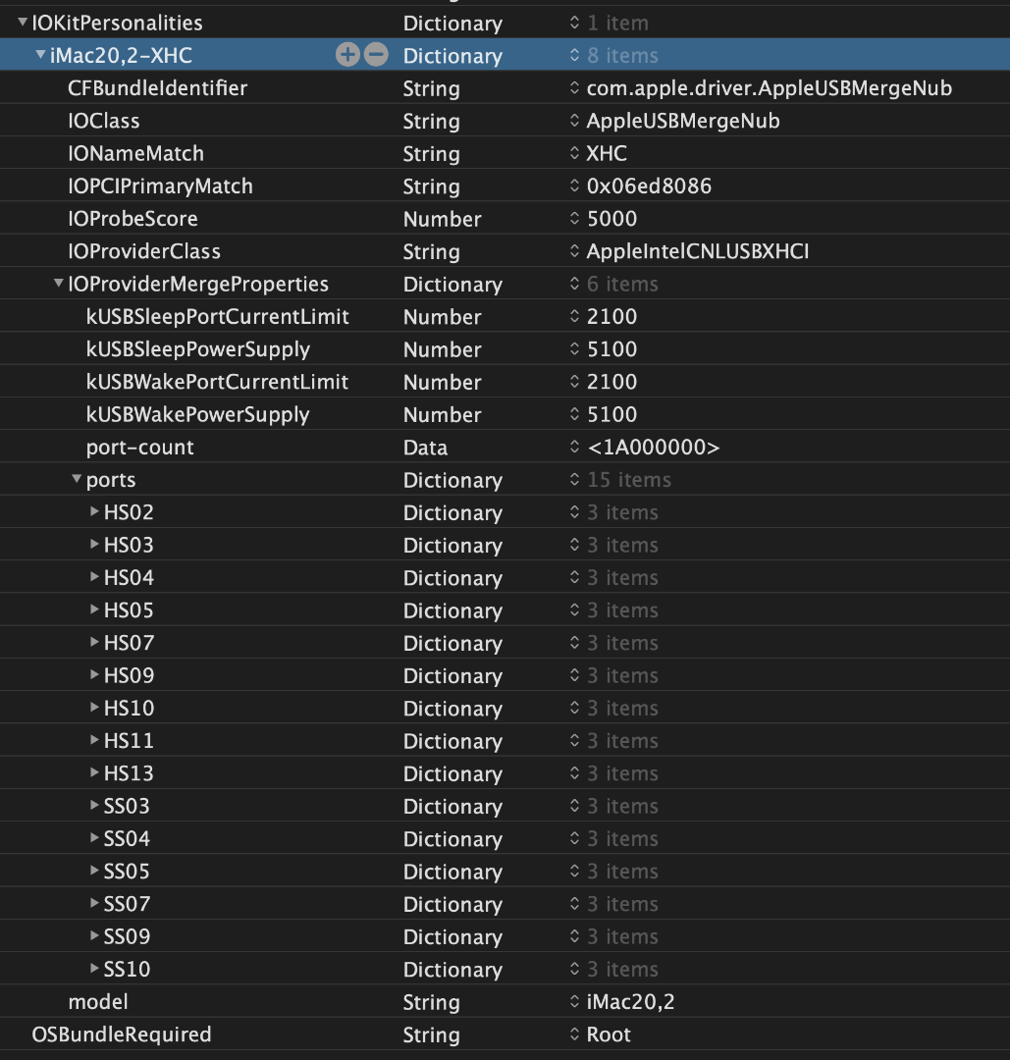Viewport: 1010px width, 1060px height.
Task: Select the IOProviderClass key
Action: click(144, 251)
